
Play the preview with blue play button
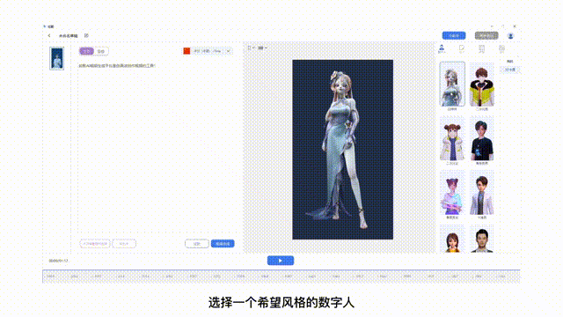(281, 261)
